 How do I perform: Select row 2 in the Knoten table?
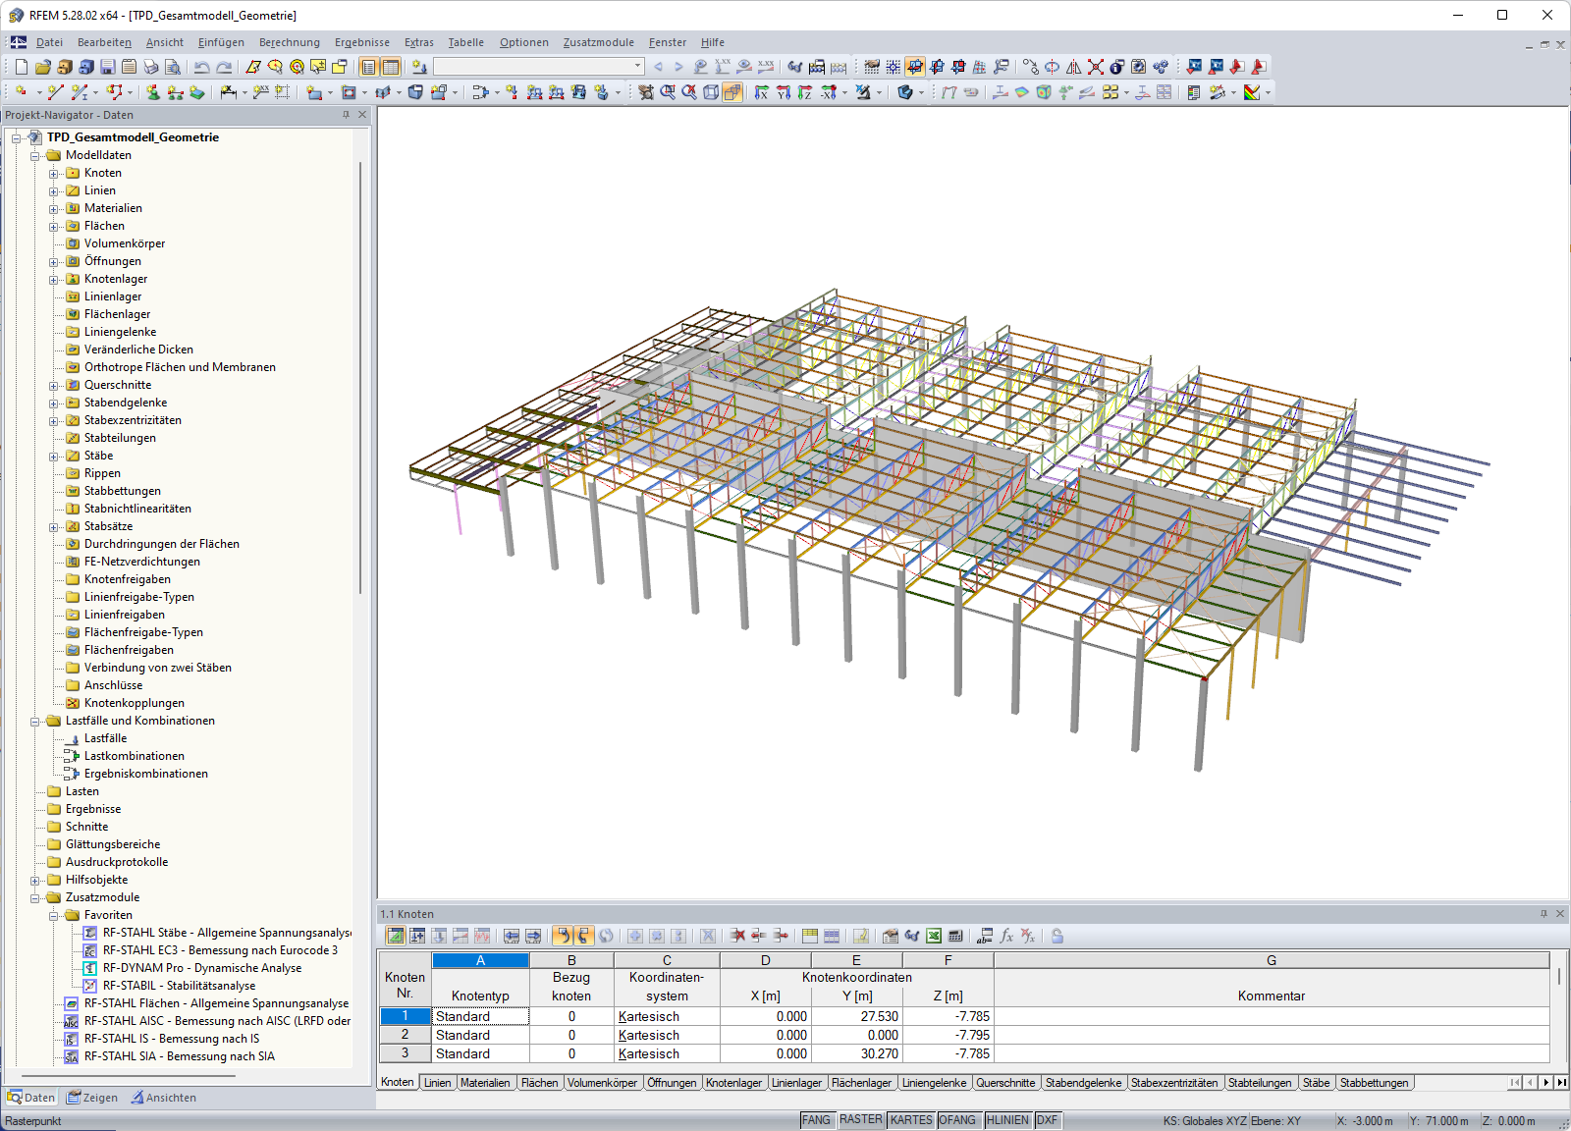click(x=405, y=1035)
